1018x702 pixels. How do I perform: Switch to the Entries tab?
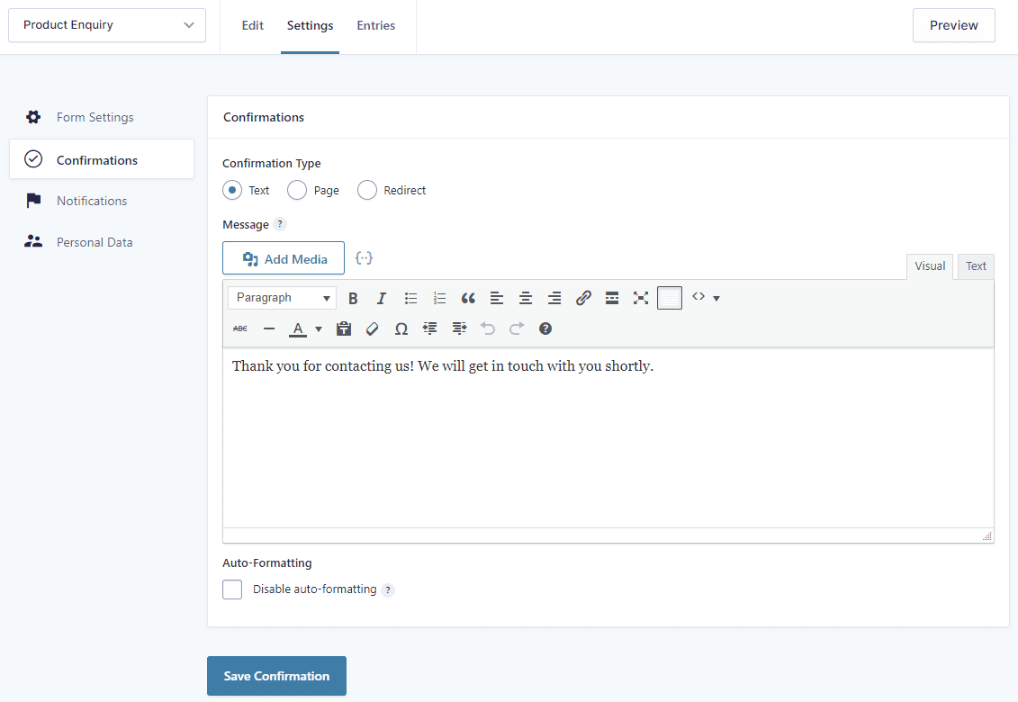(x=376, y=25)
